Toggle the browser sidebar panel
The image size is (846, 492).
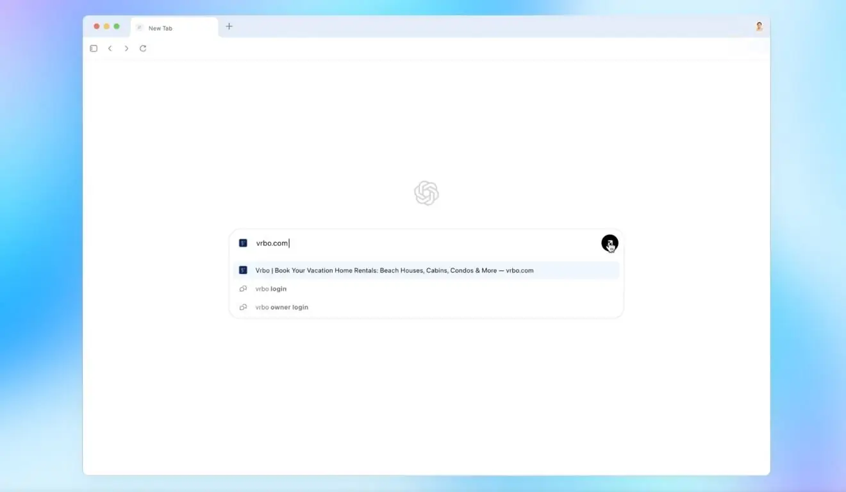94,48
